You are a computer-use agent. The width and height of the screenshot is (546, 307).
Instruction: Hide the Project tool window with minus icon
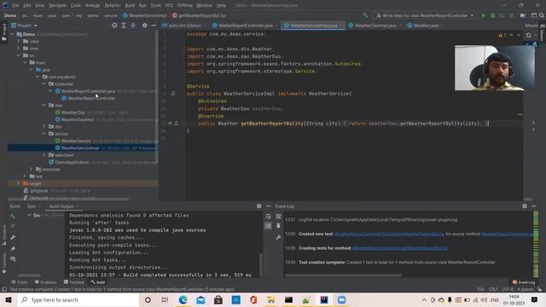point(154,26)
